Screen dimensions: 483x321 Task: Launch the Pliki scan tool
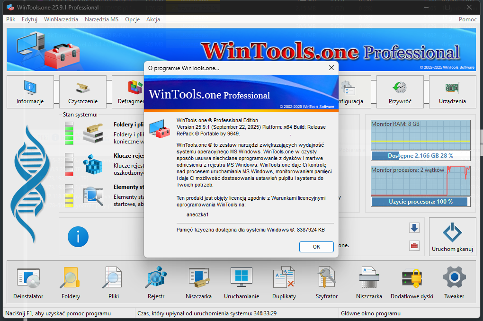tap(113, 283)
